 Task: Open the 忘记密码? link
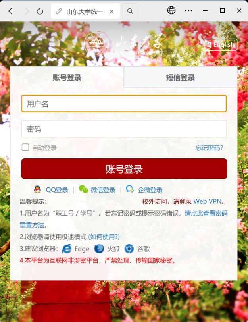[x=209, y=148]
